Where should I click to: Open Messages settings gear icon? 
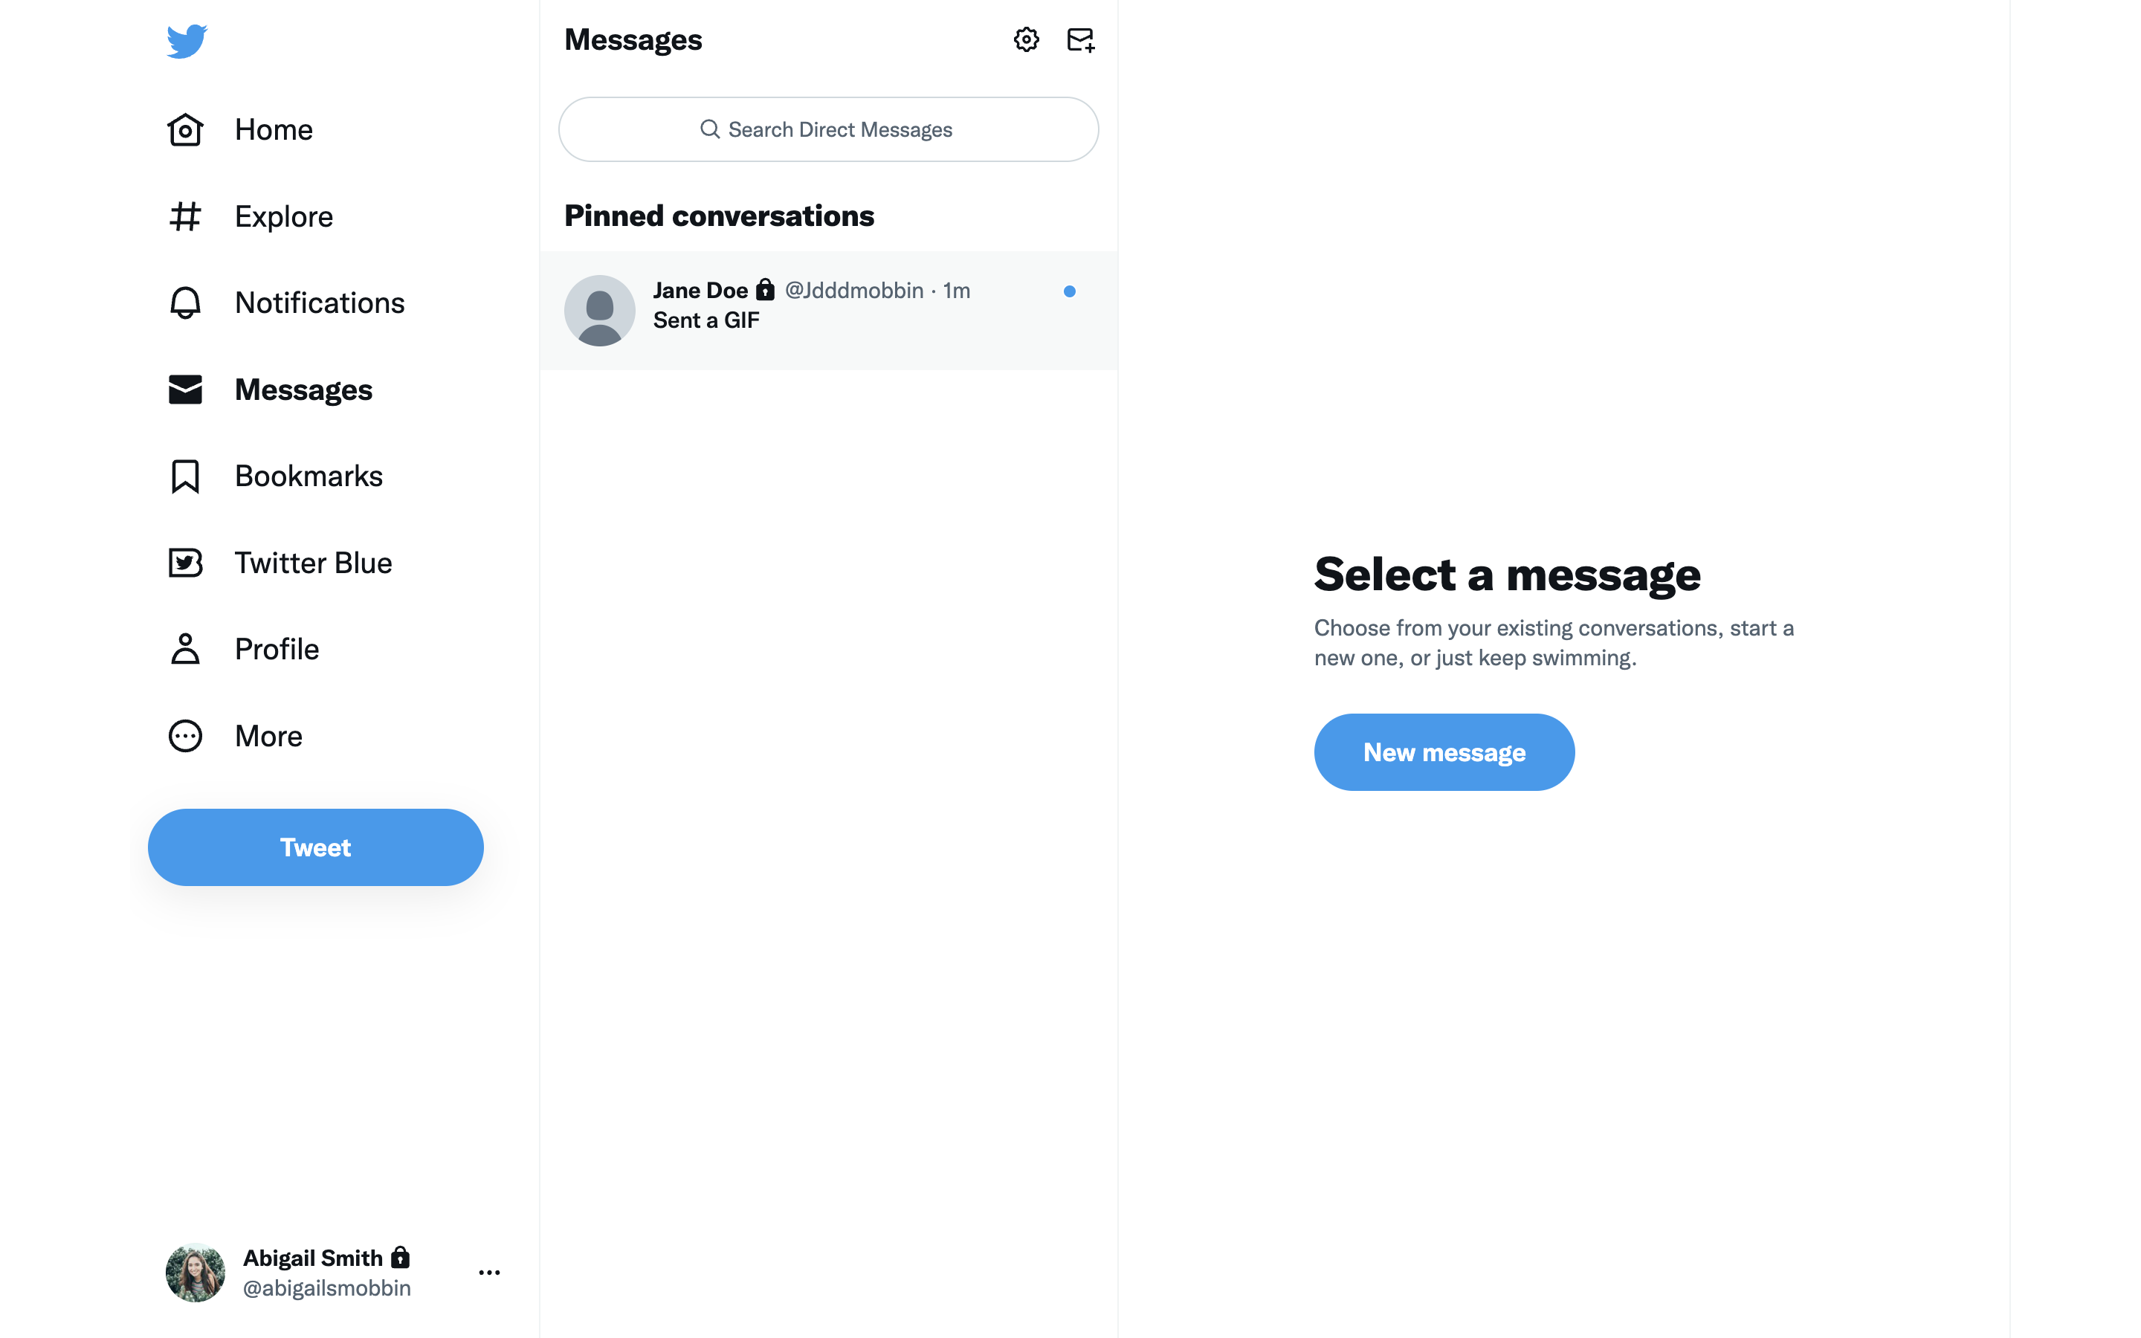point(1026,40)
